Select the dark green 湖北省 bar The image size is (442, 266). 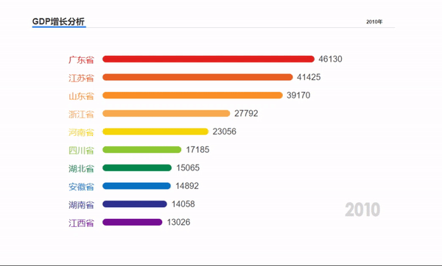[x=137, y=168]
